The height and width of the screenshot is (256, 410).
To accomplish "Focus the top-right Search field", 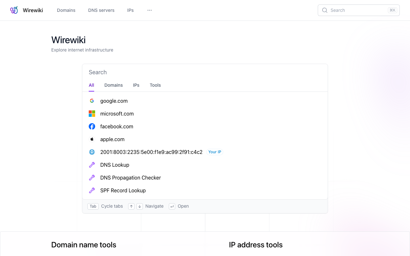I will coord(359,10).
